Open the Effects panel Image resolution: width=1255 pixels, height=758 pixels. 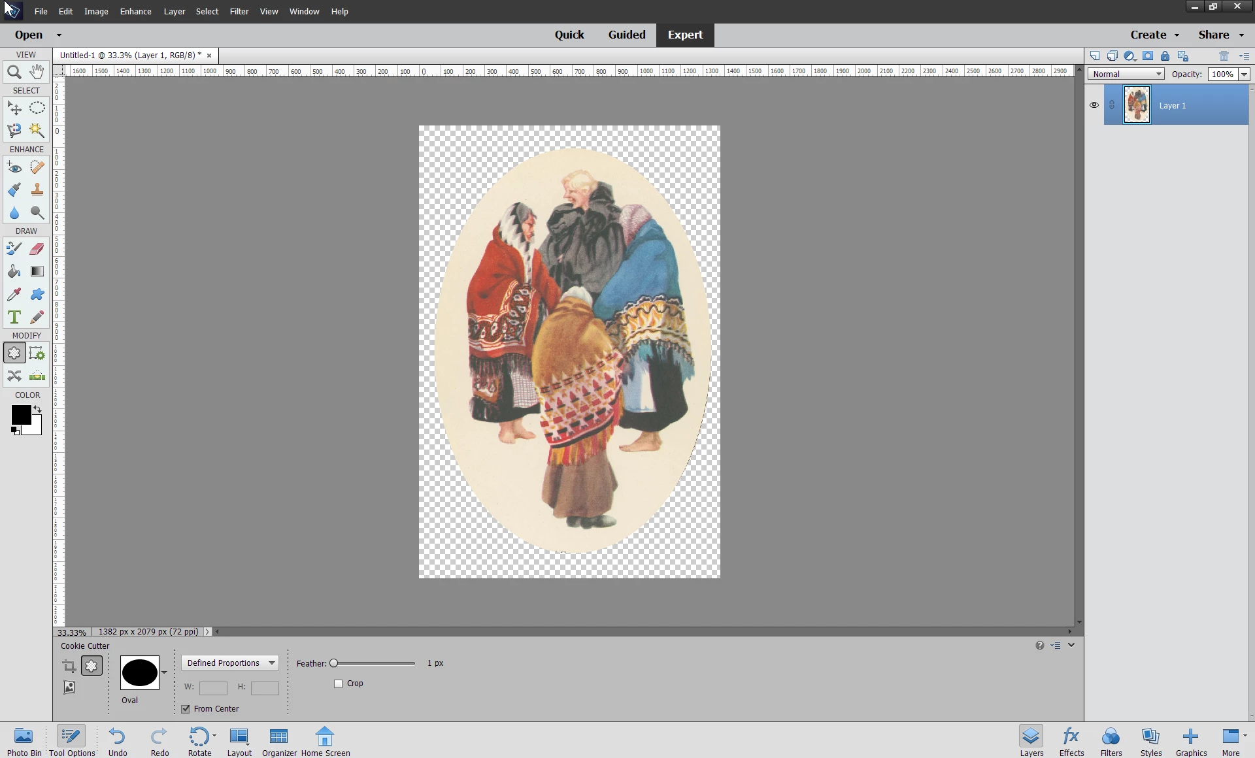tap(1071, 742)
